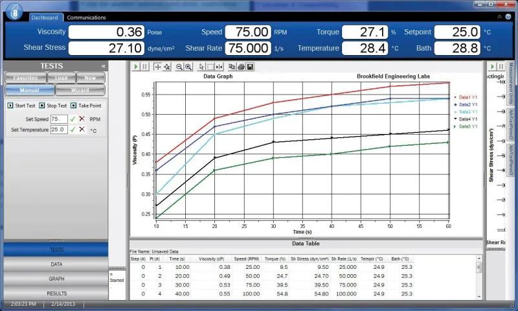Image resolution: width=518 pixels, height=311 pixels.
Task: Collapse the TESTS panel with double-chevron
Action: click(x=103, y=66)
